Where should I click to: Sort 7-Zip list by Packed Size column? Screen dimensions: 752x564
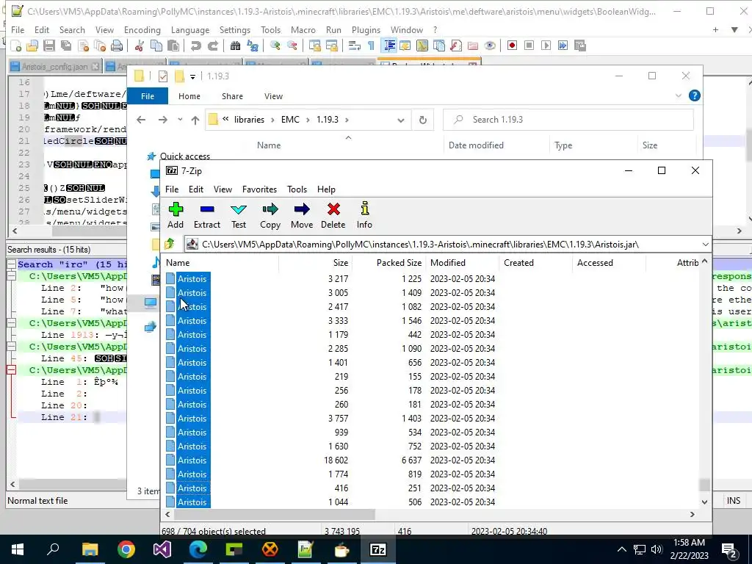pos(389,263)
